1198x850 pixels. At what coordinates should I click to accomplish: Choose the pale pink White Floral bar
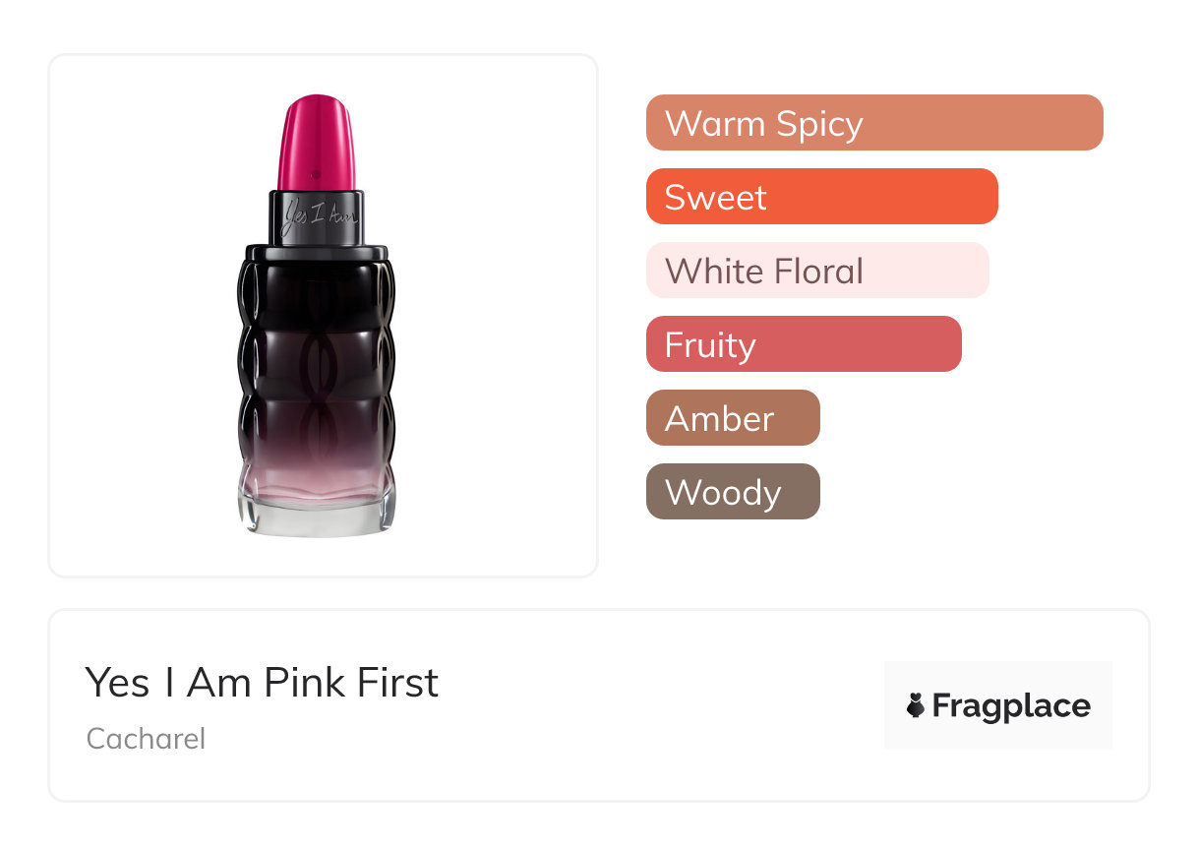(817, 271)
